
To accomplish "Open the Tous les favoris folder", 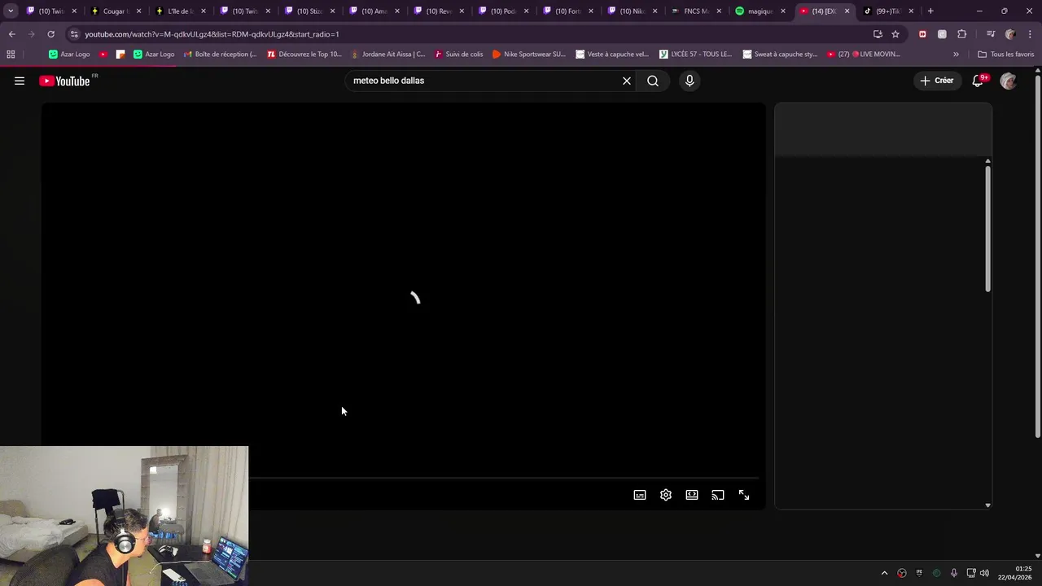I will click(1005, 55).
